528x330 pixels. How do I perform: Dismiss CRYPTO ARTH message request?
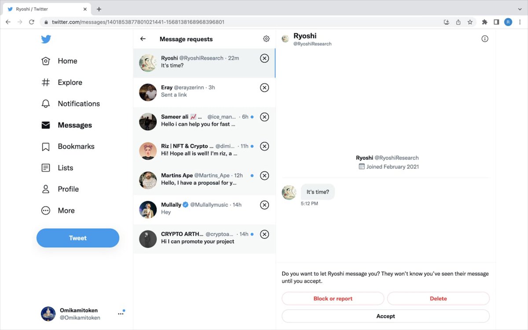[x=264, y=234]
